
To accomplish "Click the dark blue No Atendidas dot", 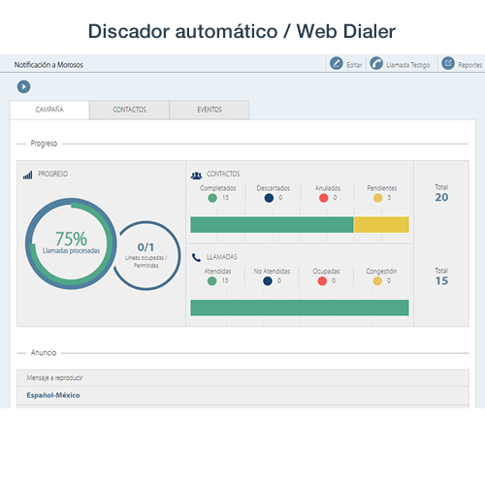I will coord(268,281).
